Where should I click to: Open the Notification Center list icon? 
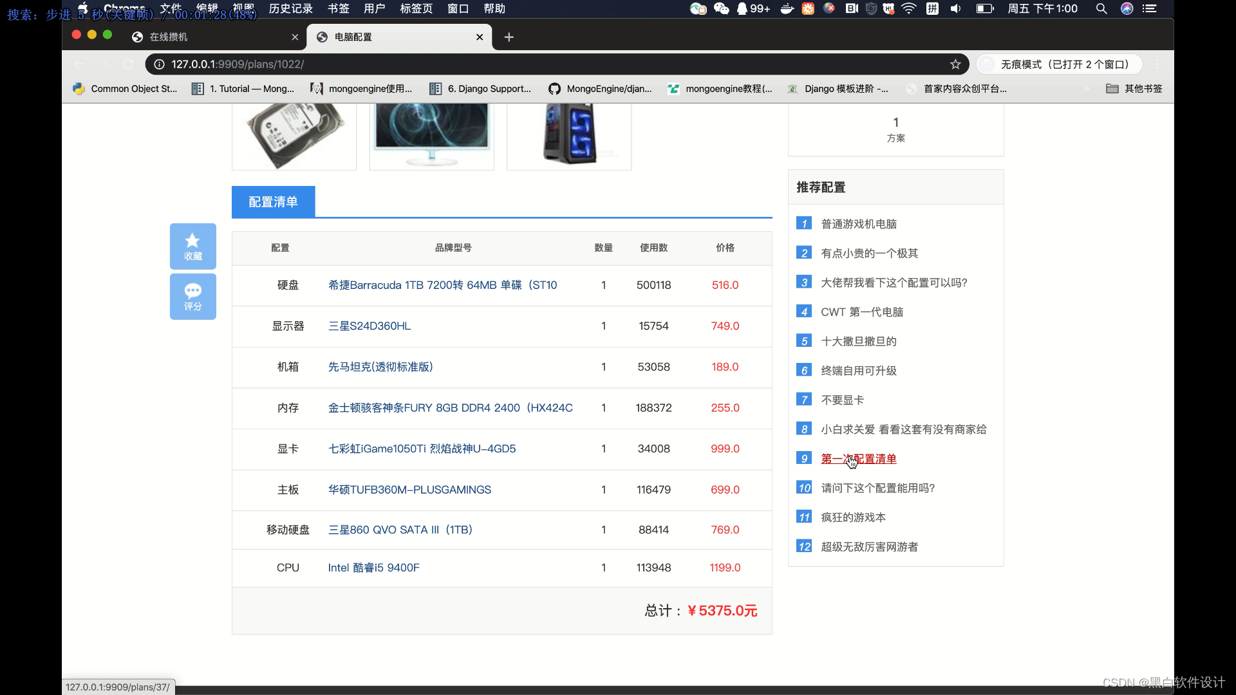1150,8
